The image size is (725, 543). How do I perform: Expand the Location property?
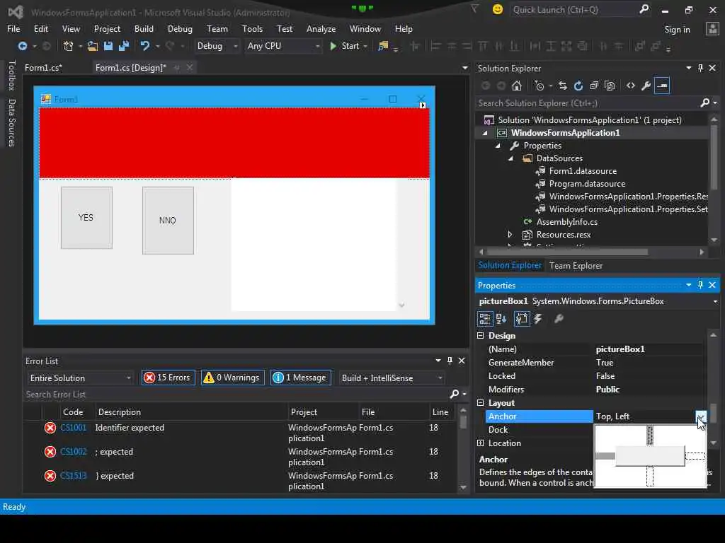tap(481, 443)
